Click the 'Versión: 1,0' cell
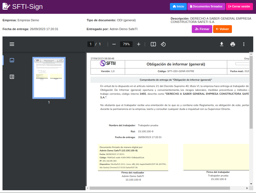This screenshot has height=193, width=256. 108,71
